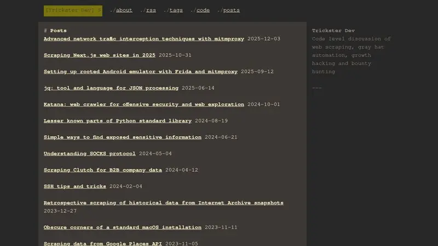Click the Trickster Dev logo banner
438x246 pixels.
pos(73,10)
